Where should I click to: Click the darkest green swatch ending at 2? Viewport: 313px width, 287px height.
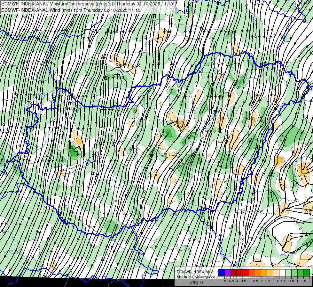click(307, 273)
